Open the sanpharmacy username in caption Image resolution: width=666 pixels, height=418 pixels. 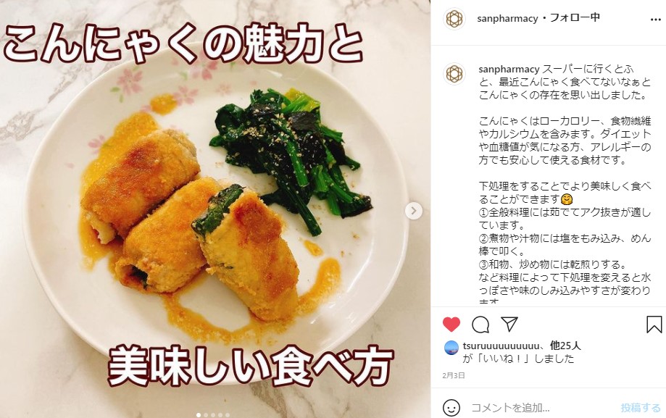(509, 69)
